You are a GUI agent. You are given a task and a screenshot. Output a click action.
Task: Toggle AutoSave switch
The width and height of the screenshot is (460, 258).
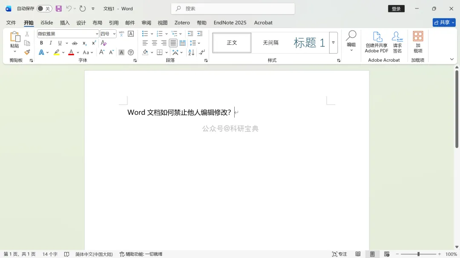44,9
